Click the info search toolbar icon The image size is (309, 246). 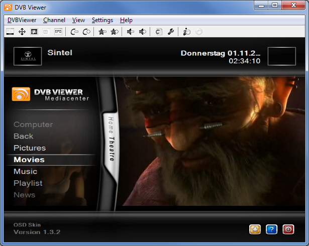[x=186, y=32]
